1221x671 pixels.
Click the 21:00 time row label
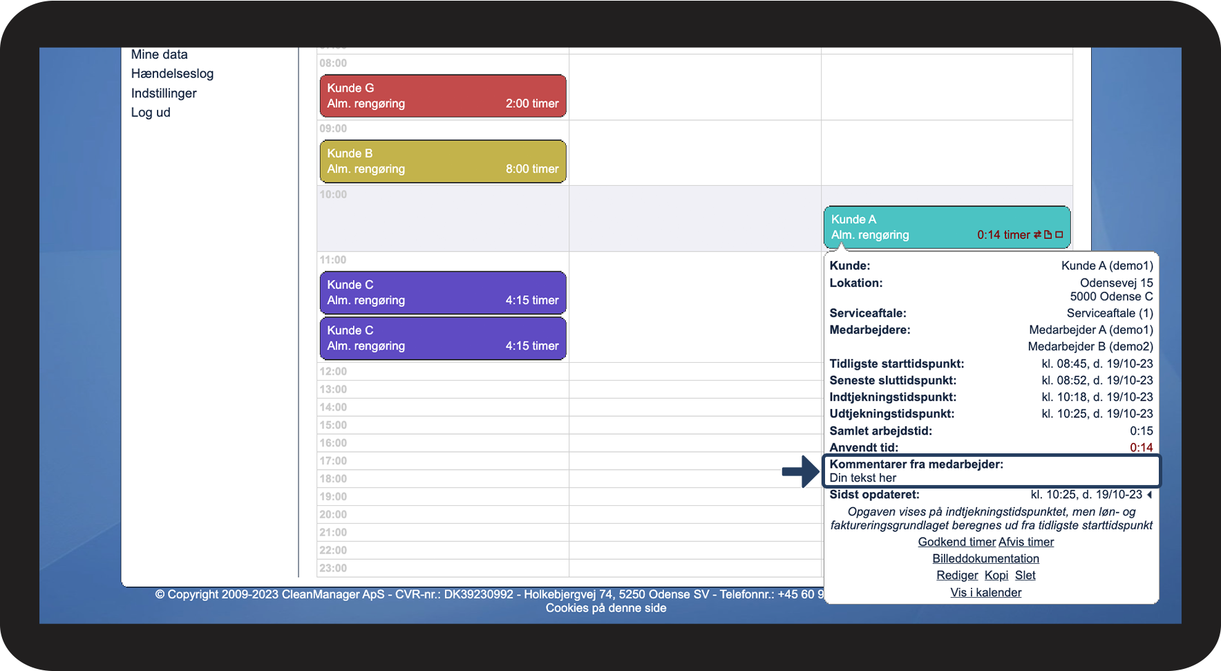click(333, 533)
